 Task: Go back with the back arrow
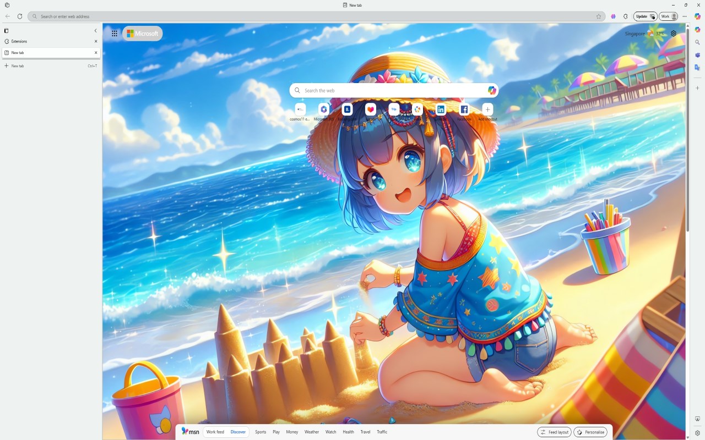(8, 16)
